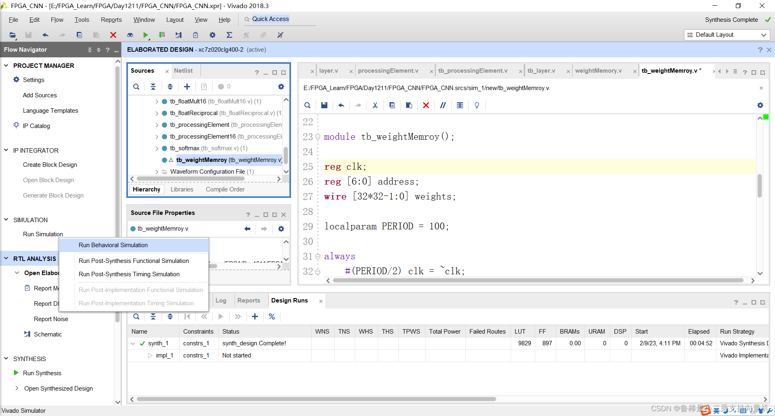
Task: Click the lightbulb icon in editor toolbar
Action: click(477, 105)
